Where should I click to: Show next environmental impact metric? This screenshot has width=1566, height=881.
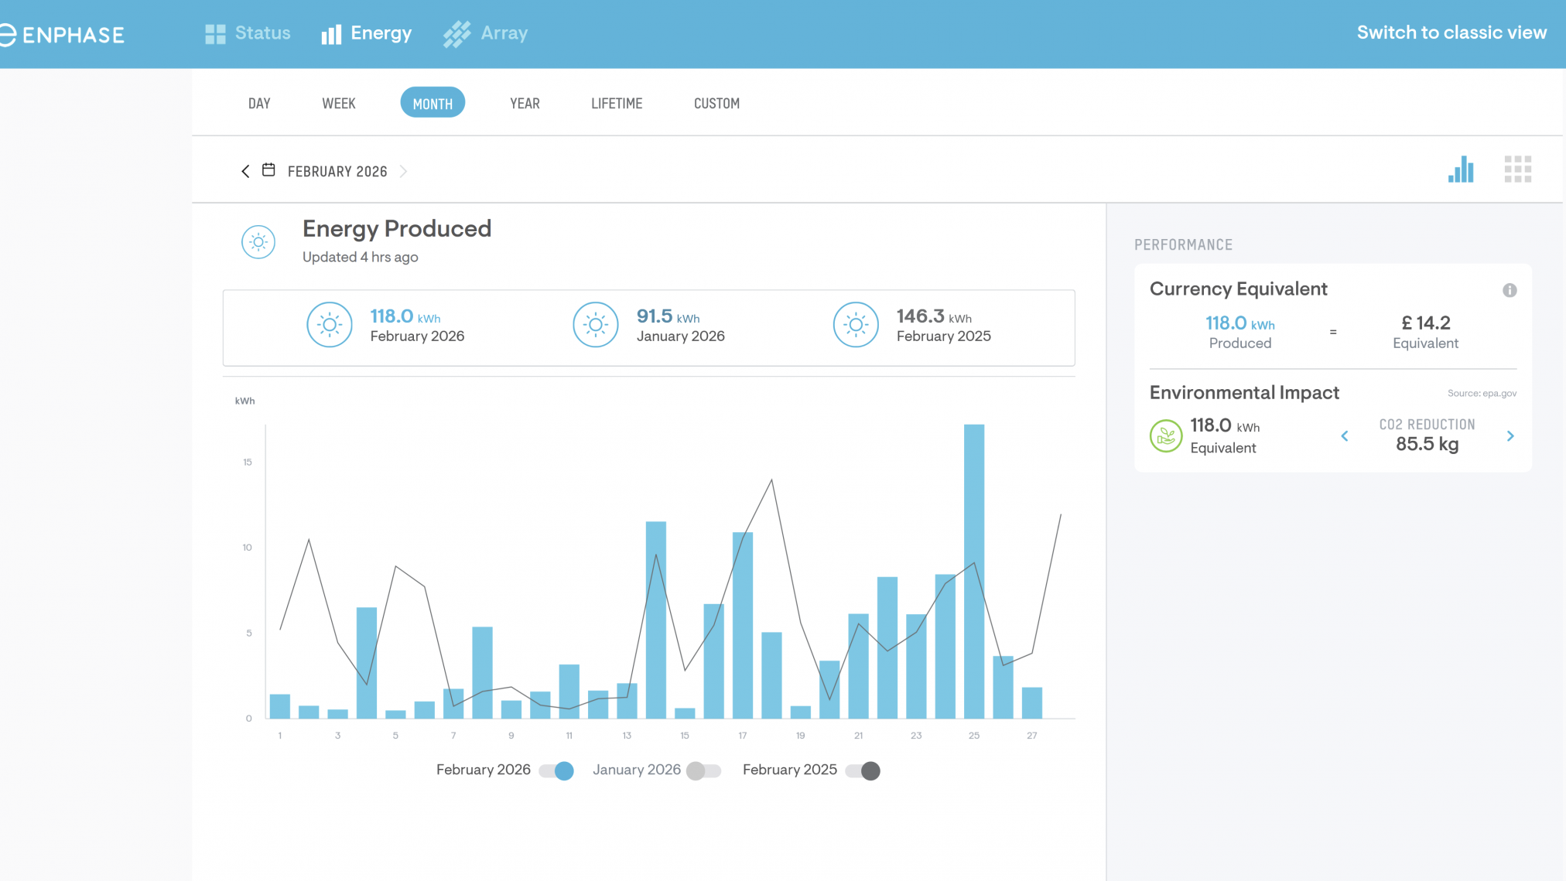point(1510,436)
